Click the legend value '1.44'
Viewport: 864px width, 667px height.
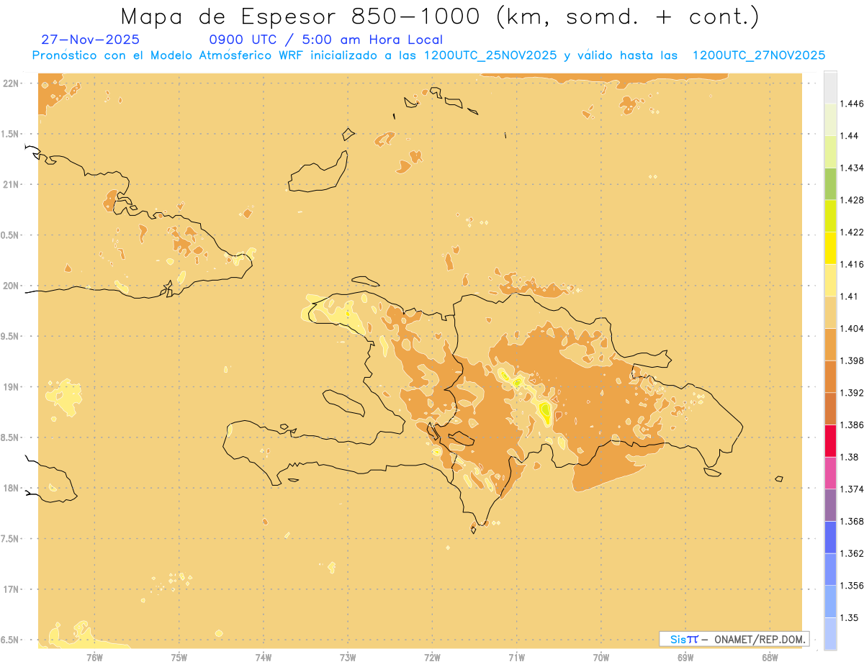[x=849, y=136]
